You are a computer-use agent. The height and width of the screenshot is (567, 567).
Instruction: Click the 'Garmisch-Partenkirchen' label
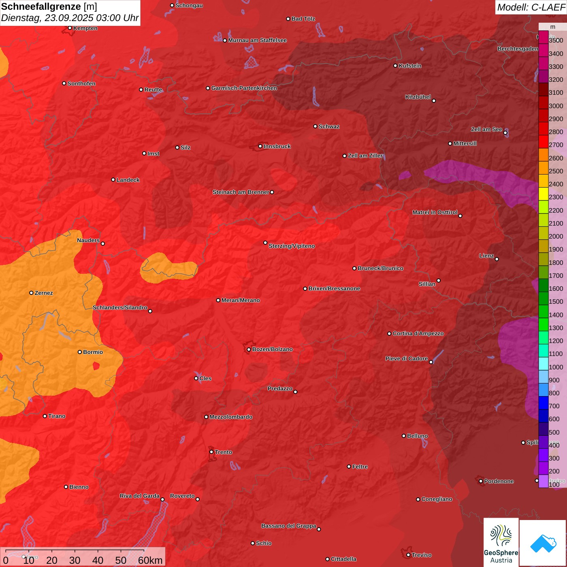pyautogui.click(x=244, y=88)
